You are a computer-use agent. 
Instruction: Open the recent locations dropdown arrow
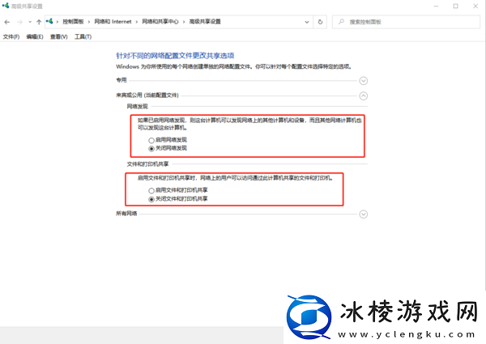30,22
